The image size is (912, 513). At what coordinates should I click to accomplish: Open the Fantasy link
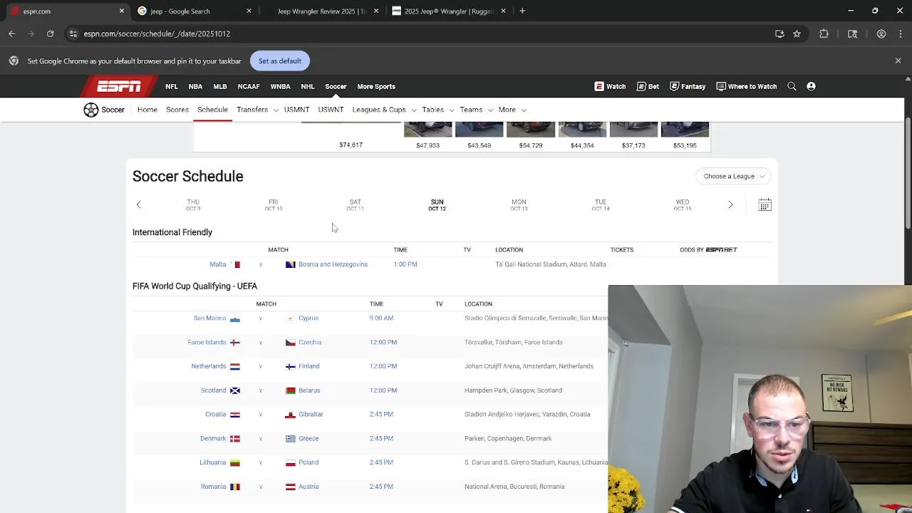pos(688,86)
